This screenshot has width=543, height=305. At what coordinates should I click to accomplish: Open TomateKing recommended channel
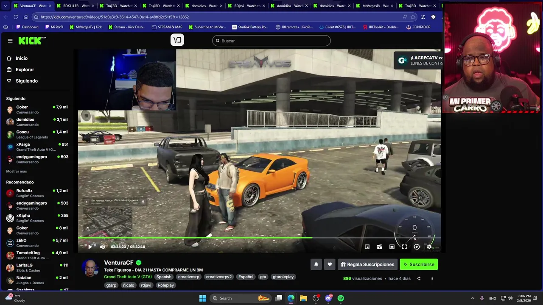(37, 255)
